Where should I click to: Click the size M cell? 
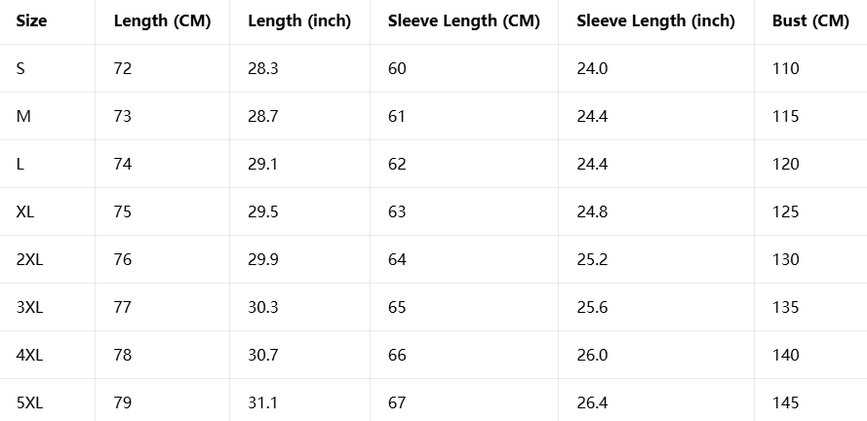24,116
